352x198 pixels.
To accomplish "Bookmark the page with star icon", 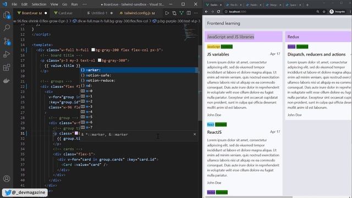I will (324, 12).
